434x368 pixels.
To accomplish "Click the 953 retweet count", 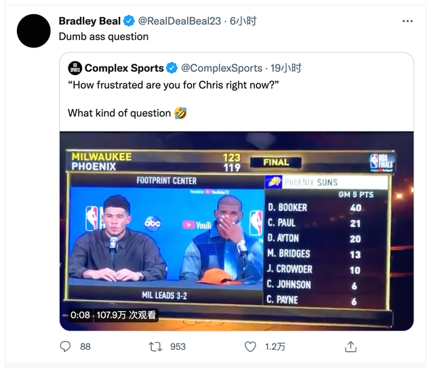I will pyautogui.click(x=178, y=346).
